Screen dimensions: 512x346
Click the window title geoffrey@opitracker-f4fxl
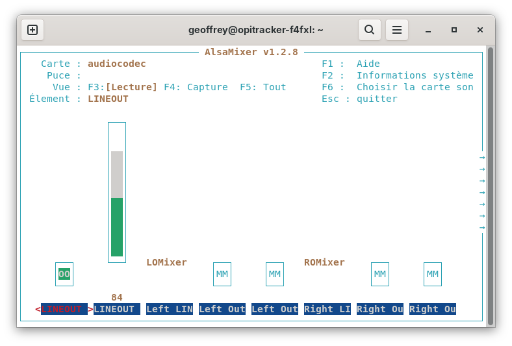coord(255,30)
